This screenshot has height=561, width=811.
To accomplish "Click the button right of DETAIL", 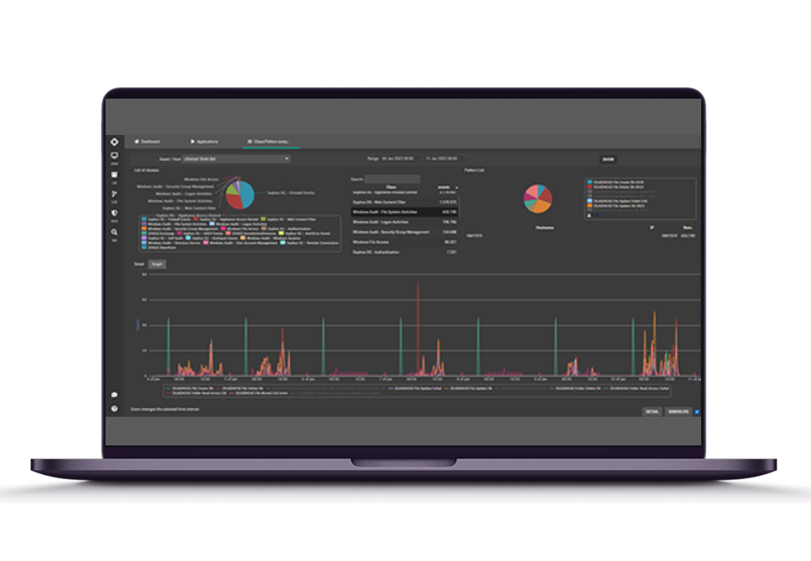I will 678,412.
